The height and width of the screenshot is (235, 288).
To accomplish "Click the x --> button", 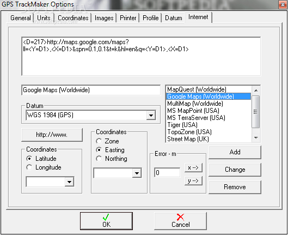I will (x=193, y=168).
